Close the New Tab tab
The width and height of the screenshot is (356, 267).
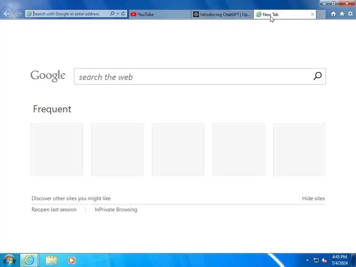click(x=313, y=14)
